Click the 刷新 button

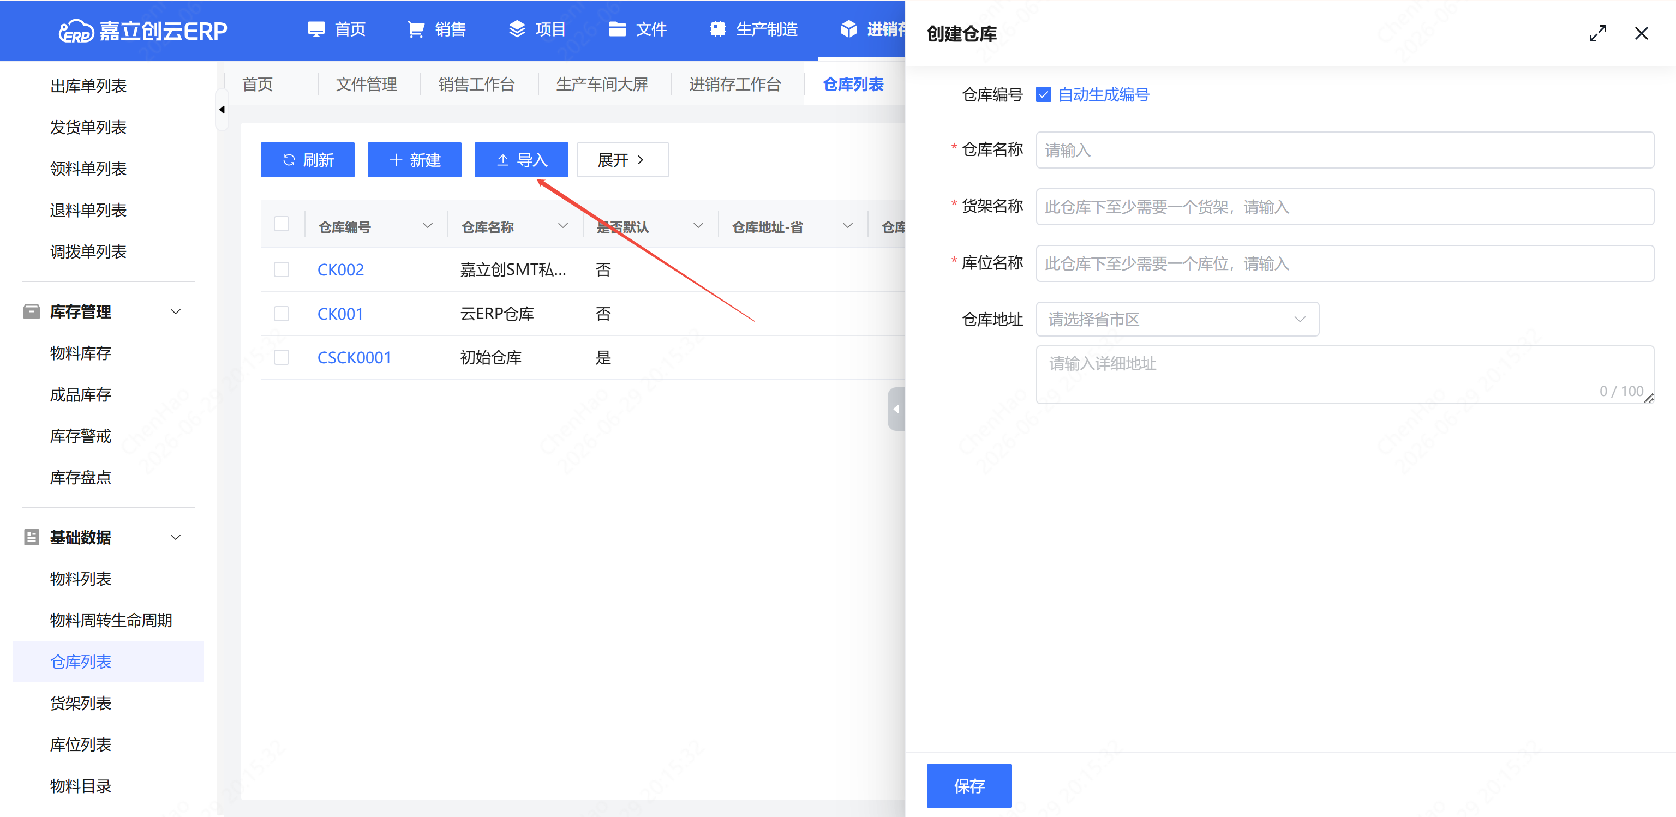click(307, 160)
